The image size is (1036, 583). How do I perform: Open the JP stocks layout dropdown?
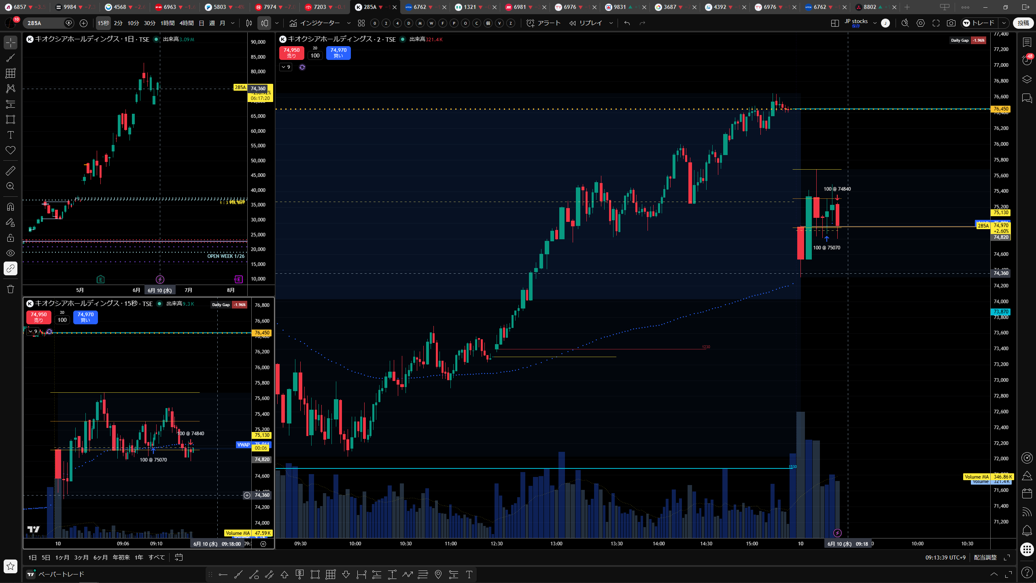point(875,23)
